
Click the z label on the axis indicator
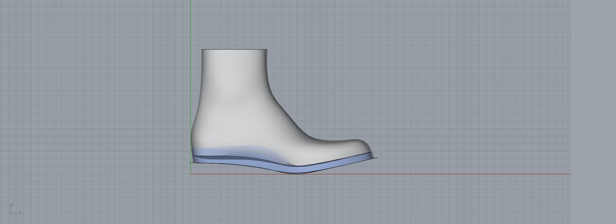point(12,205)
